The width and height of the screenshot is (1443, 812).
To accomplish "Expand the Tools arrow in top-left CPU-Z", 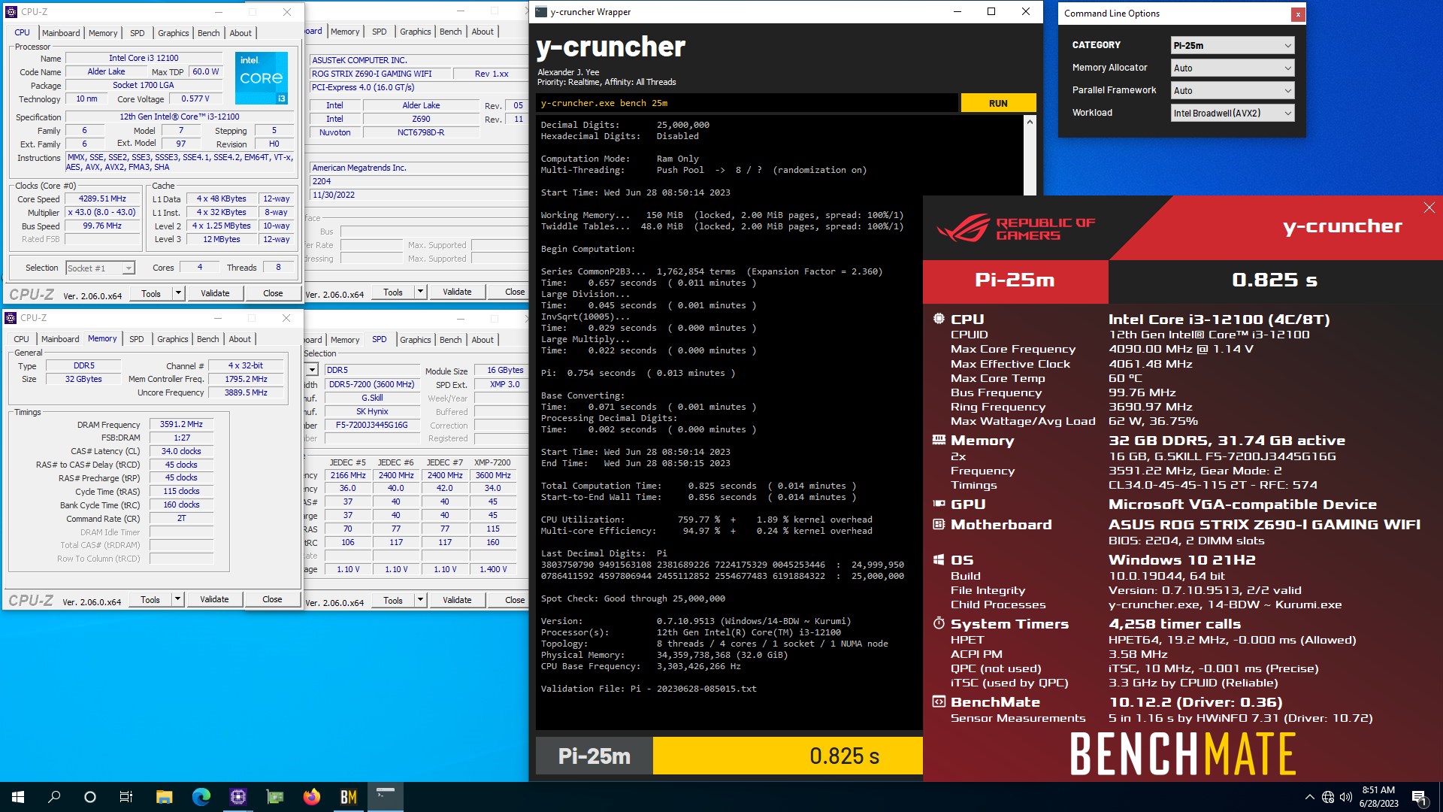I will (179, 292).
